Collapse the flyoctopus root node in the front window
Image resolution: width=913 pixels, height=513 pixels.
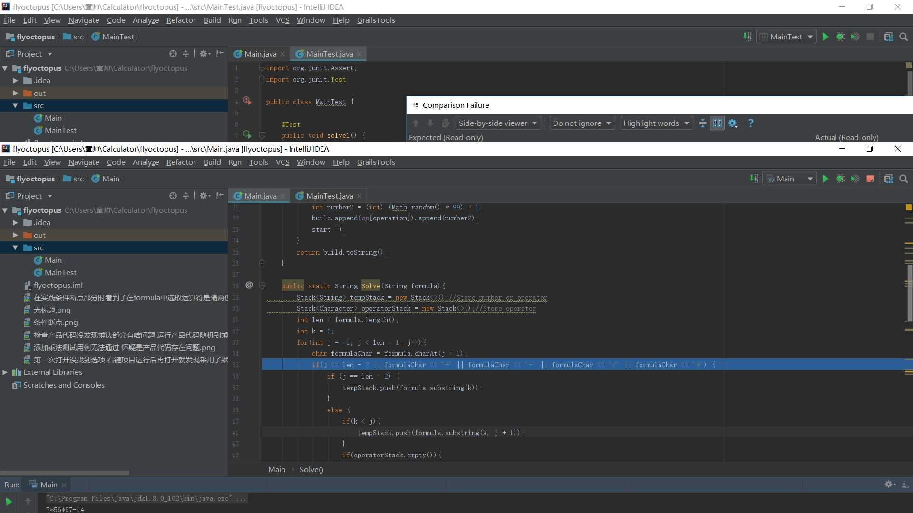point(5,210)
